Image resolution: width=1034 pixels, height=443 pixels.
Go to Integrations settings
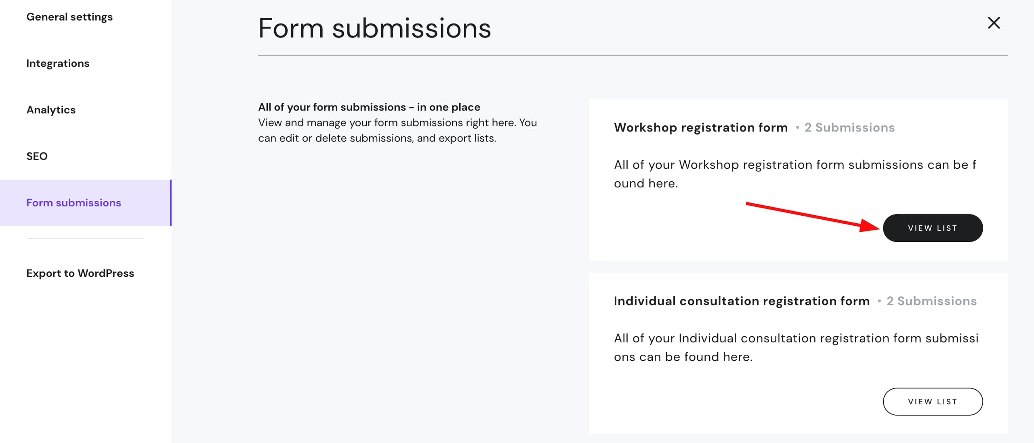58,63
